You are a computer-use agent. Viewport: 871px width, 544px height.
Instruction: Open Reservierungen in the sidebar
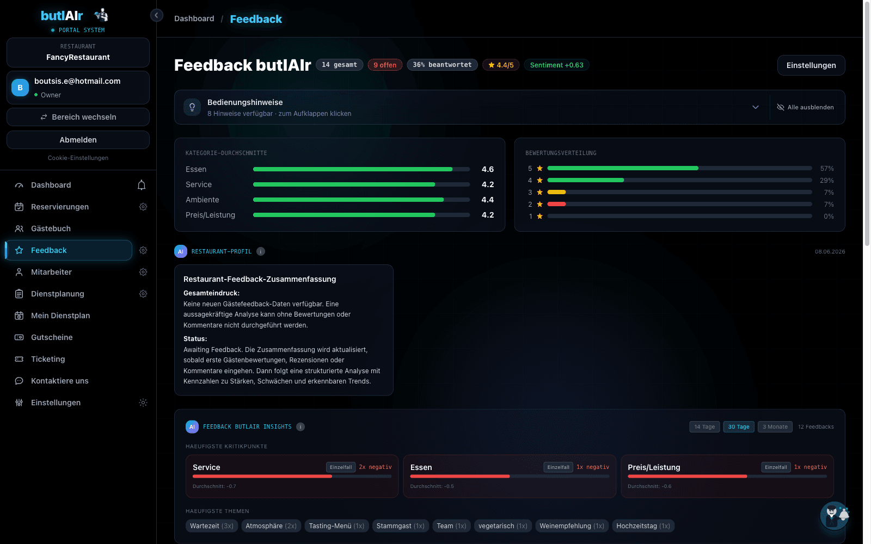pos(60,207)
